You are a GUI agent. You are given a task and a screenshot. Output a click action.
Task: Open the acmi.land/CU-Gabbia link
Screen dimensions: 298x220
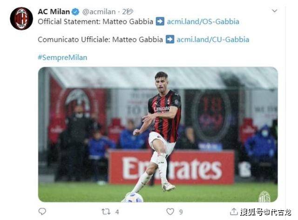pos(213,40)
